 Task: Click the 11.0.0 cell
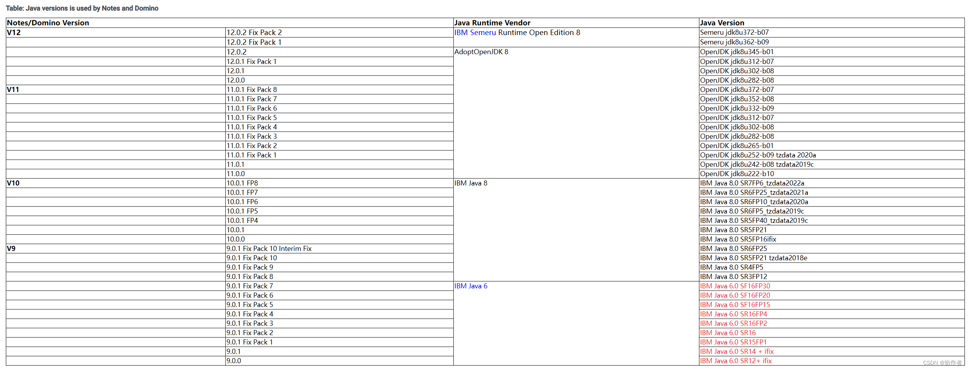340,174
